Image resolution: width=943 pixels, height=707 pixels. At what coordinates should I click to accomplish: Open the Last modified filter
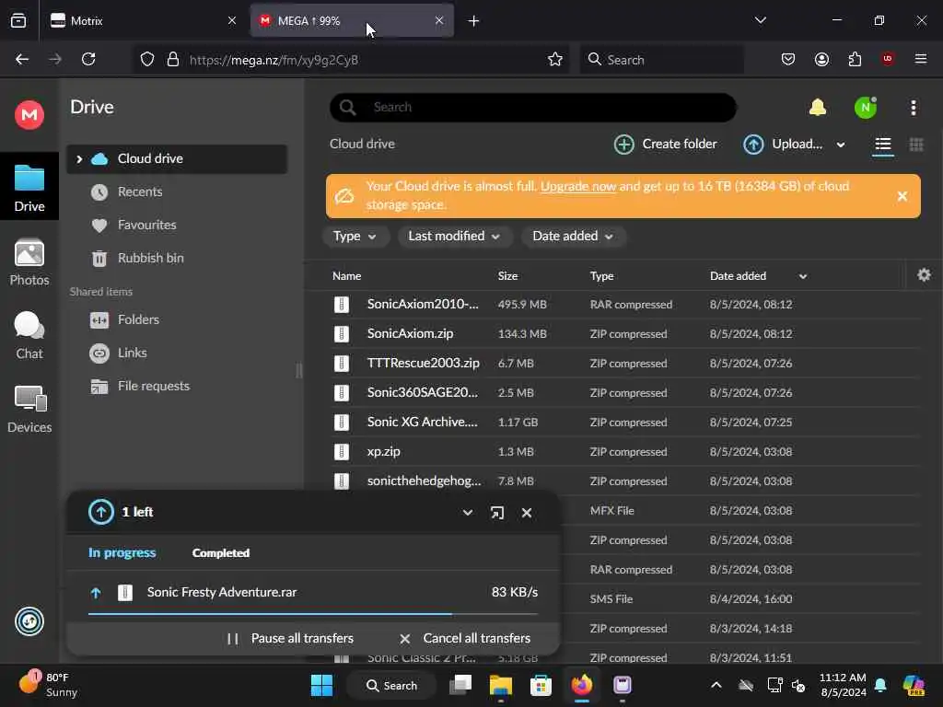click(454, 237)
